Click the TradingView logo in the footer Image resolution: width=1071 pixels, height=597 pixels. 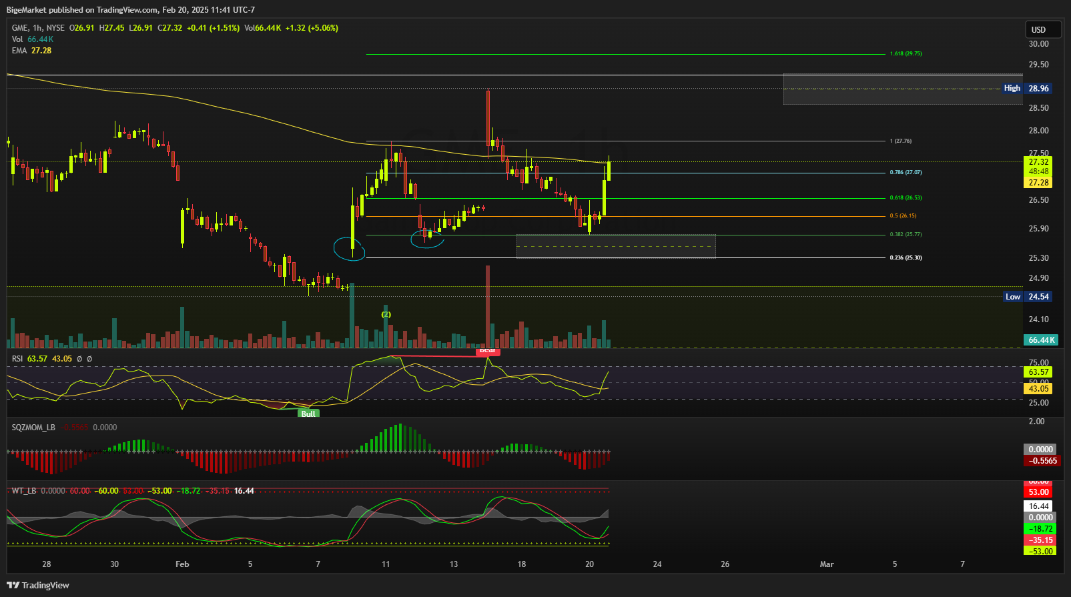tap(38, 585)
